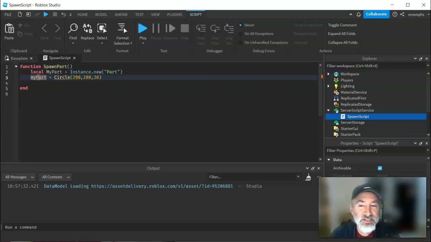
Task: Undock the Output panel
Action: [313, 168]
